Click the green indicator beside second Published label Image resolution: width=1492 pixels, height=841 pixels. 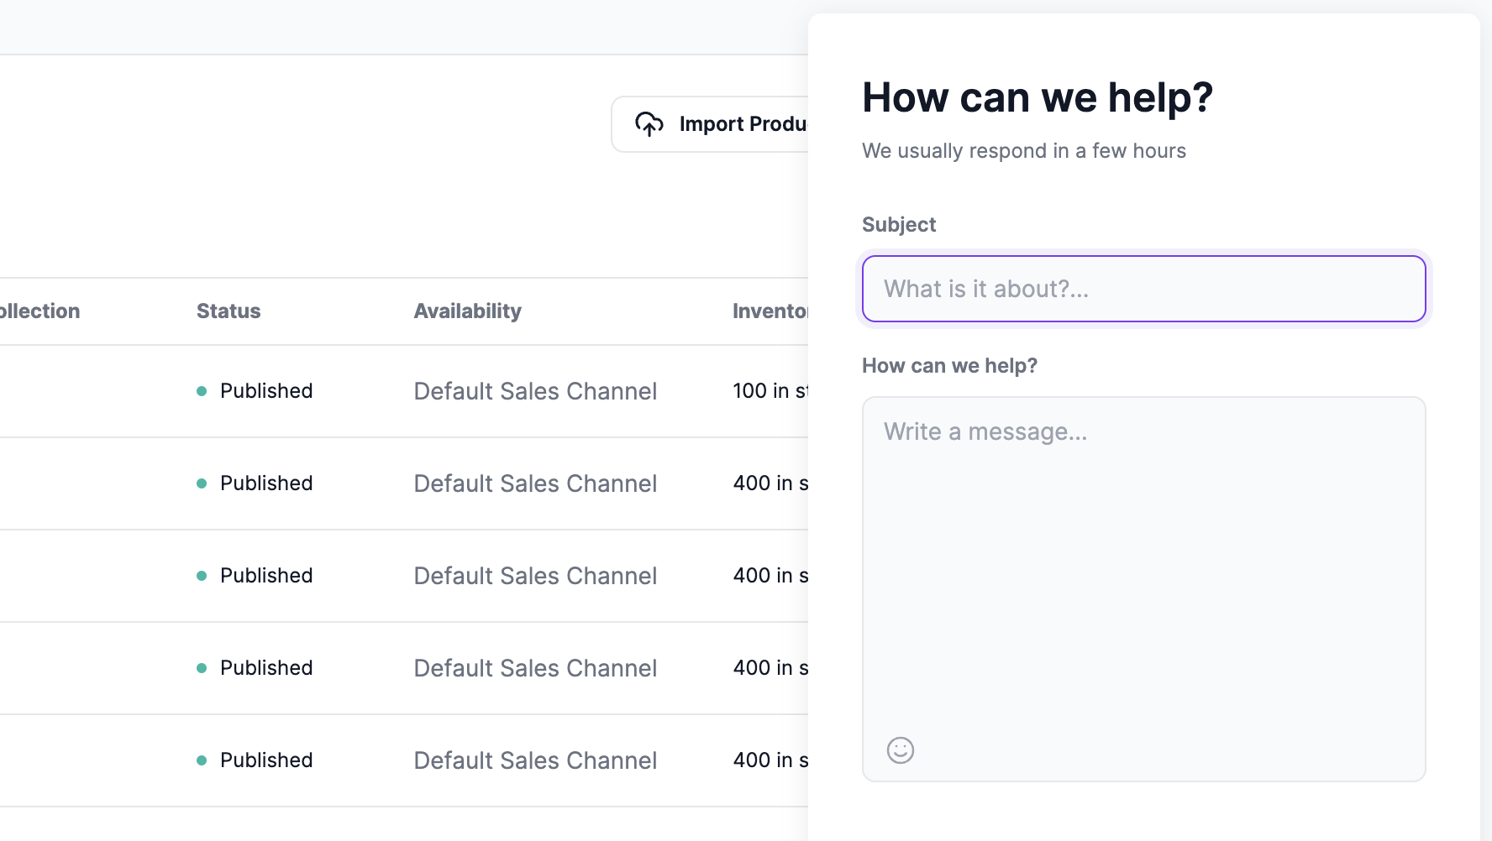(202, 483)
